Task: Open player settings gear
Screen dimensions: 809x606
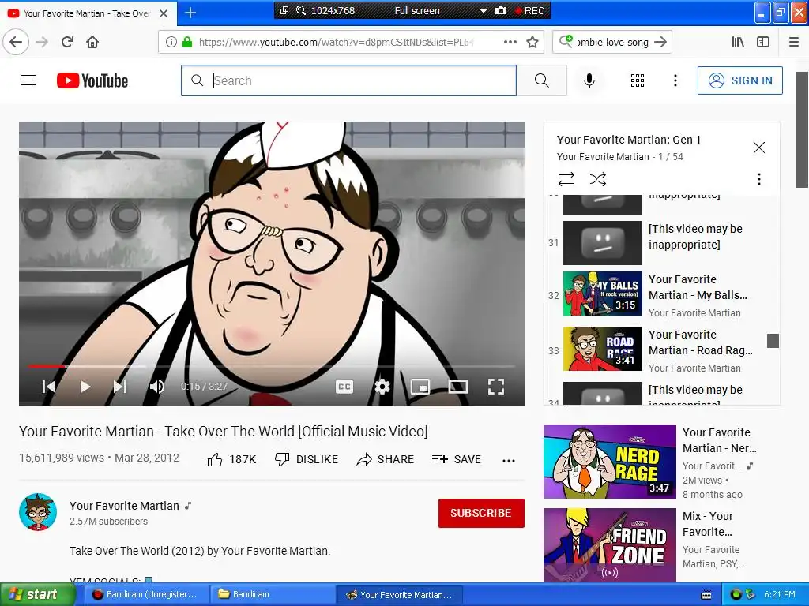Action: pyautogui.click(x=382, y=387)
